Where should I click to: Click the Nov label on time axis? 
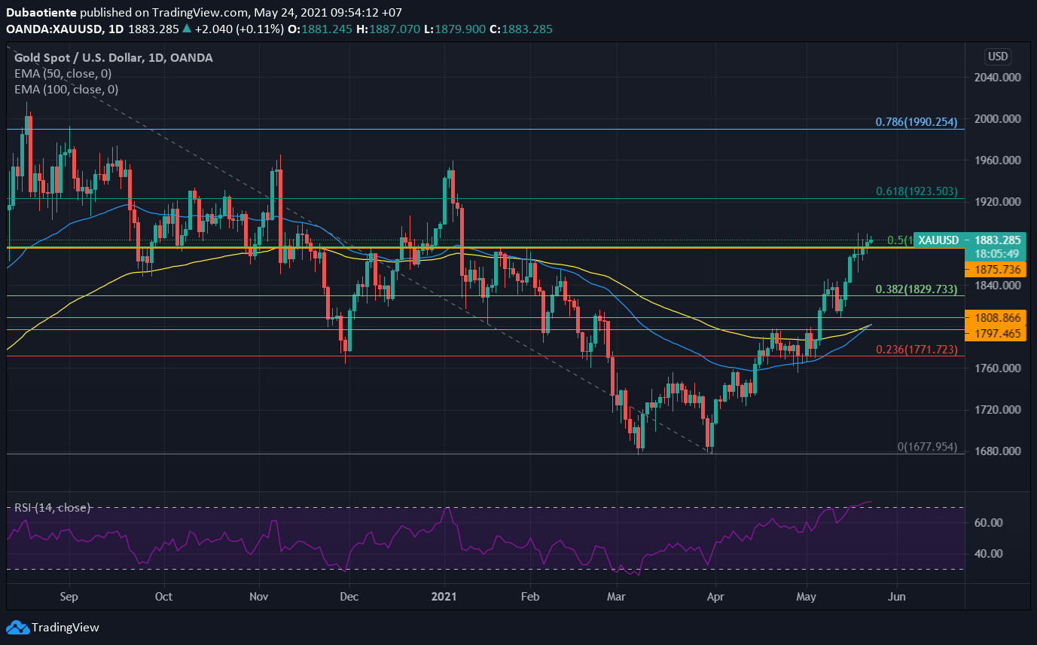(259, 597)
